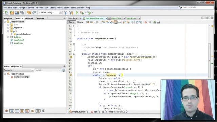Click the Build Project hammer icon
Image resolution: width=217 pixels, height=122 pixels.
click(66, 13)
